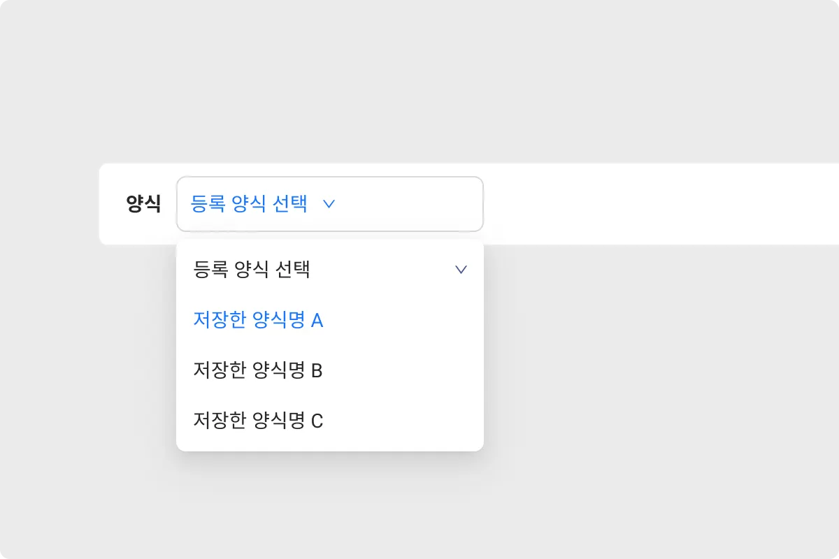This screenshot has height=559, width=839.
Task: Click the dark chevron in the dropdown list header
Action: (461, 270)
